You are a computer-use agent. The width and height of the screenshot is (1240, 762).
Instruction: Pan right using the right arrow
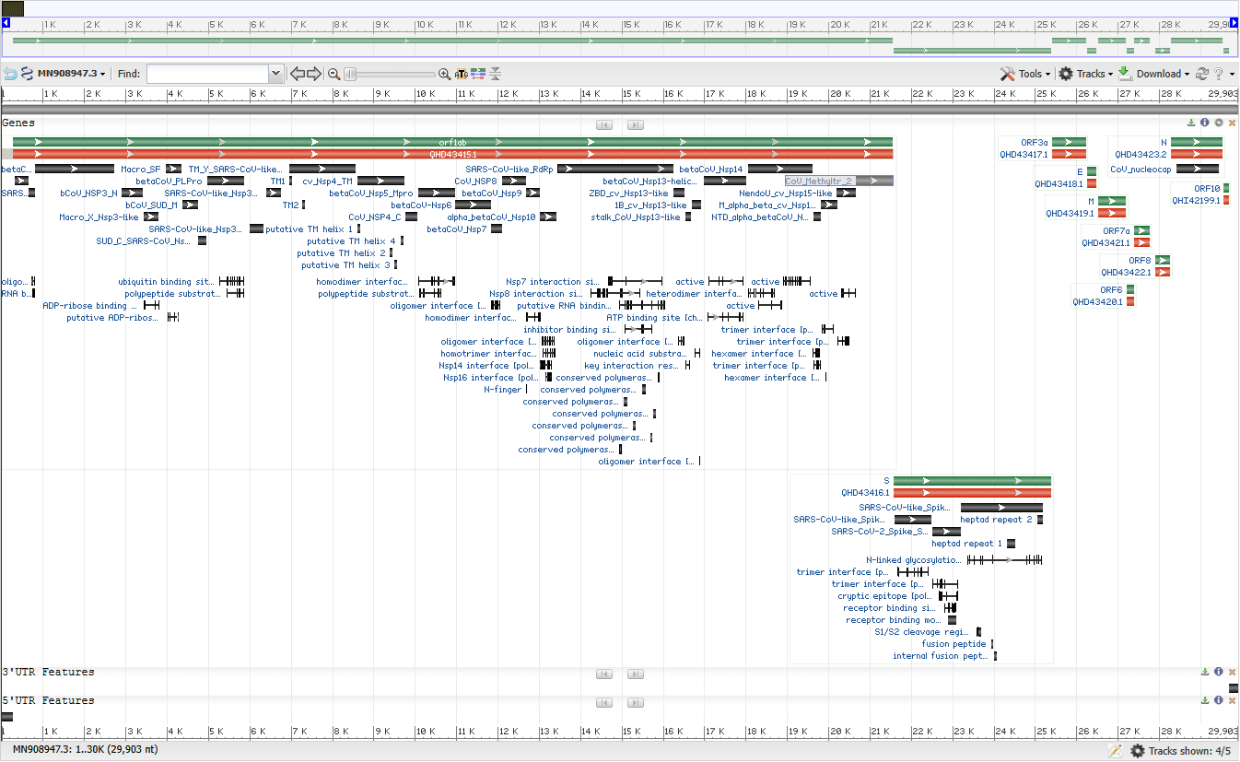pyautogui.click(x=314, y=74)
